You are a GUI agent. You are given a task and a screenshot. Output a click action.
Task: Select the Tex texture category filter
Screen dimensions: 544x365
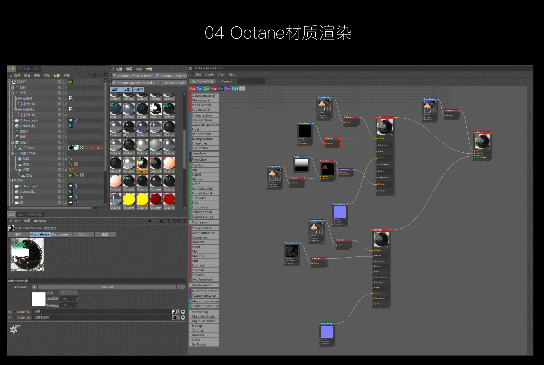[199, 88]
